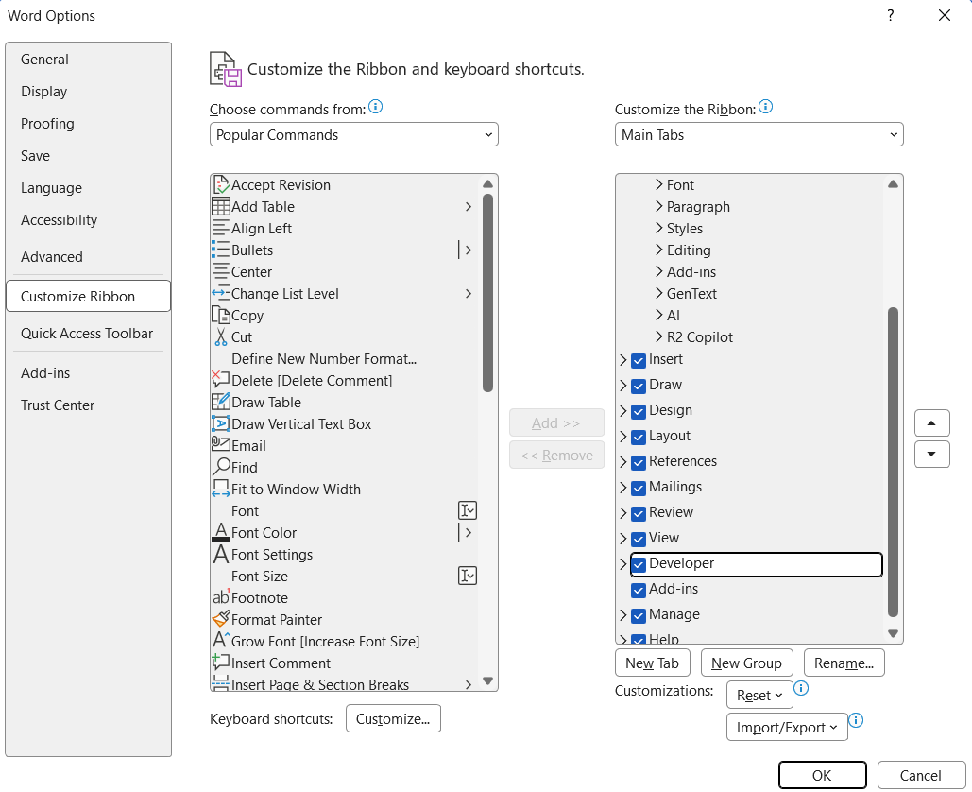Click the info icon beside Customize the Ribbon
972x792 pixels.
coord(765,107)
